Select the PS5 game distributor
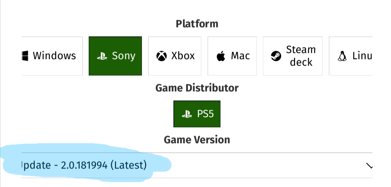 (197, 114)
